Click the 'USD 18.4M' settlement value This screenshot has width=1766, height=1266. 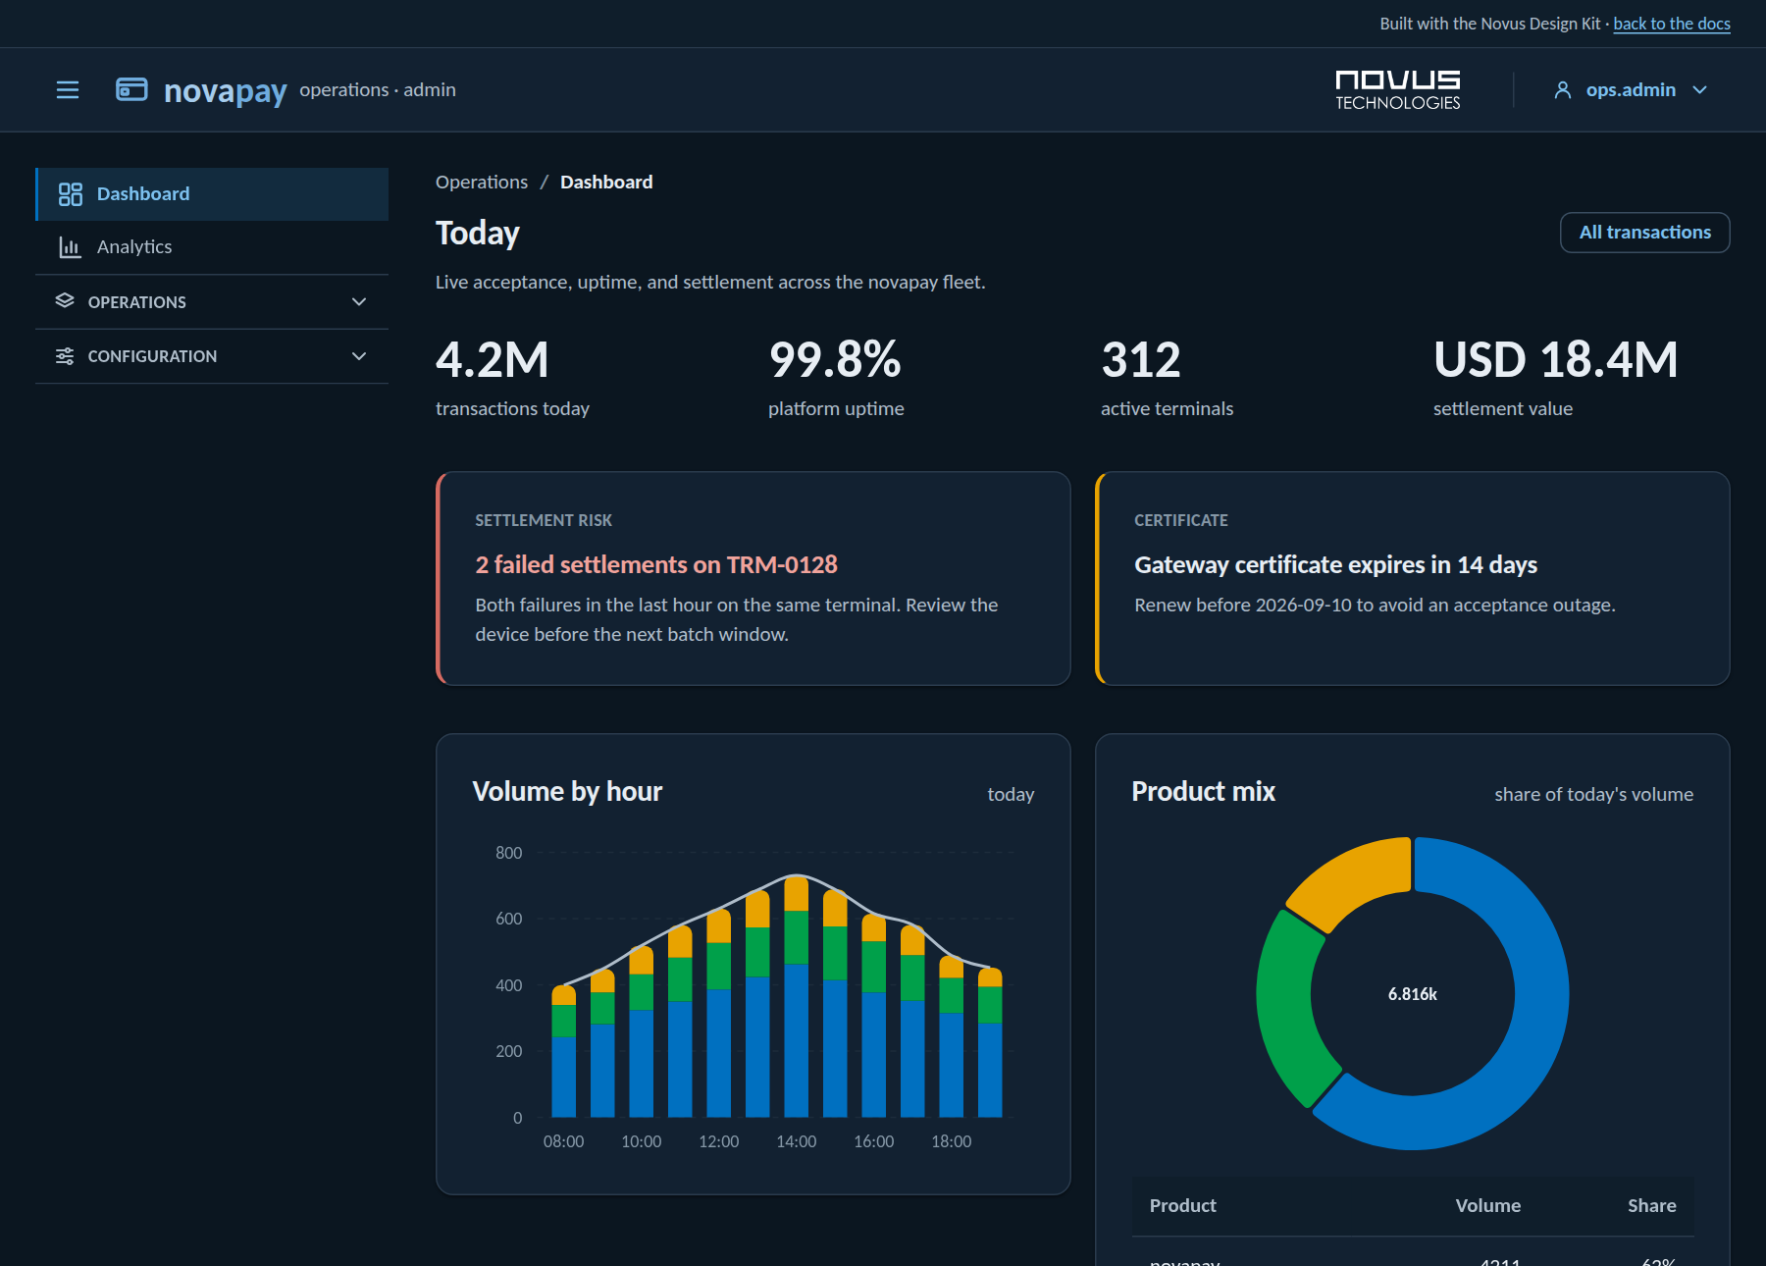coord(1556,359)
